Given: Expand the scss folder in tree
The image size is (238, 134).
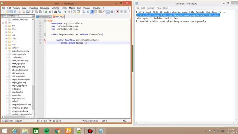Looking at the screenshot, I should pyautogui.click(x=6, y=45).
